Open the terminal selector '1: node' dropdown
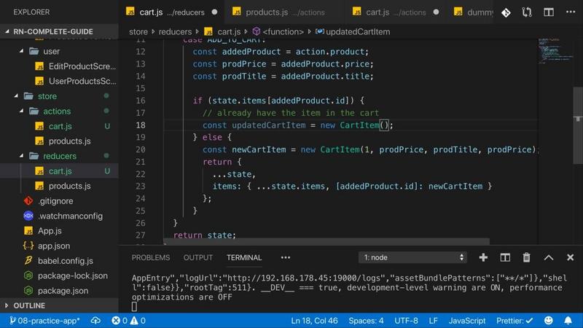Image resolution: width=583 pixels, height=328 pixels. point(412,257)
